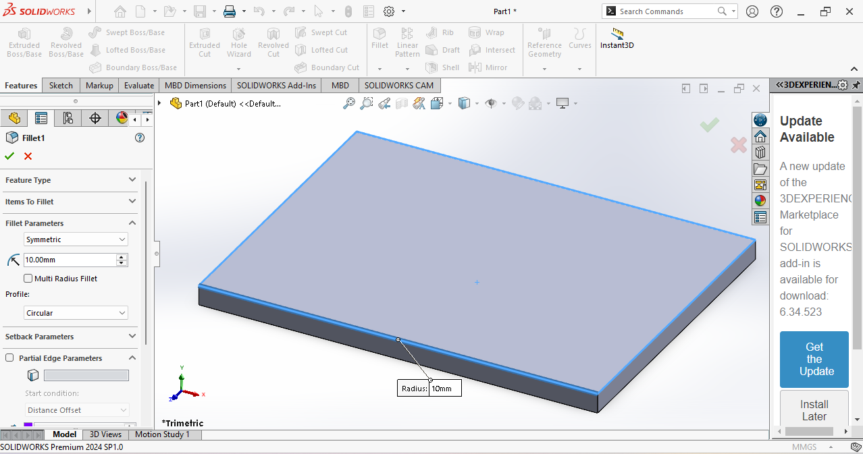Open Display Style cube icon
This screenshot has width=863, height=454.
464,103
